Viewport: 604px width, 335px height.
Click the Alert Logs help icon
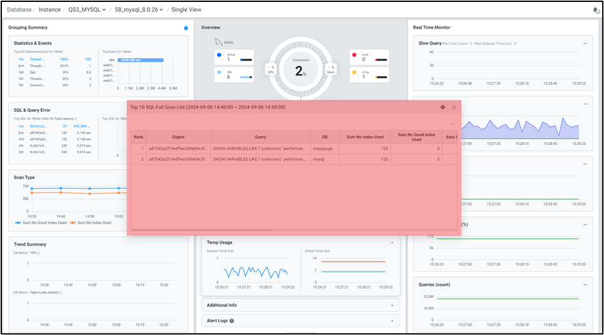coord(232,321)
